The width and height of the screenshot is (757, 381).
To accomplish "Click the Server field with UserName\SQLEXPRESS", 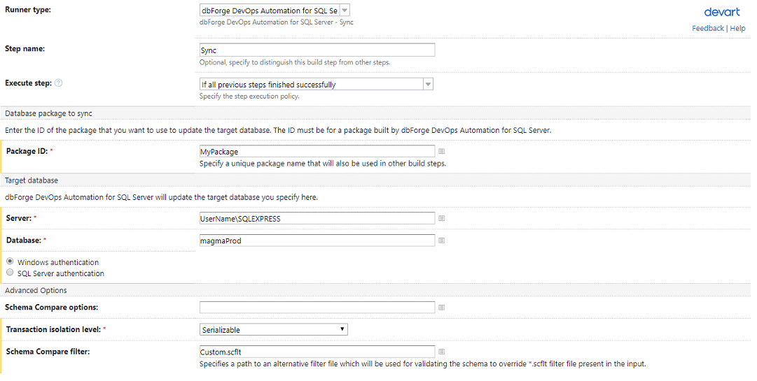I will click(x=317, y=218).
